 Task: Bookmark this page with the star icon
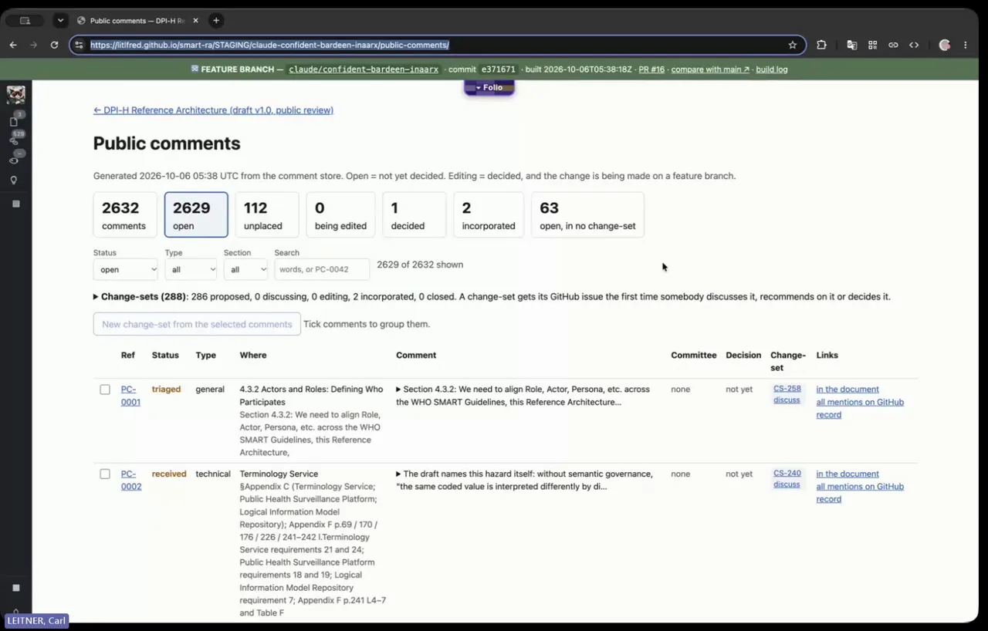[792, 45]
